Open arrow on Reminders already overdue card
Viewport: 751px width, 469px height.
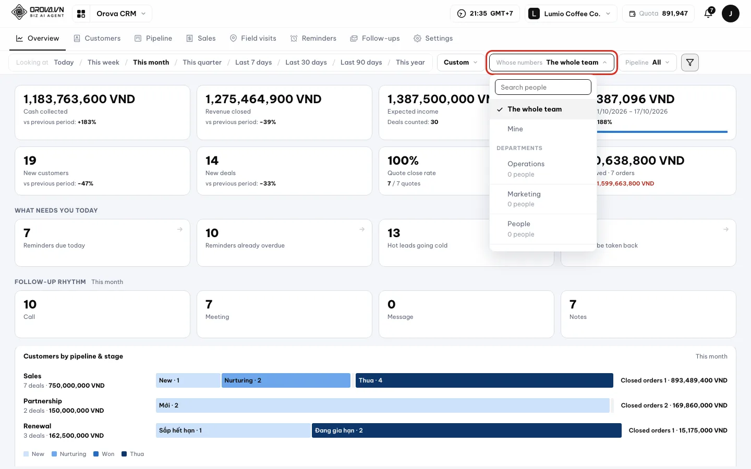point(362,229)
